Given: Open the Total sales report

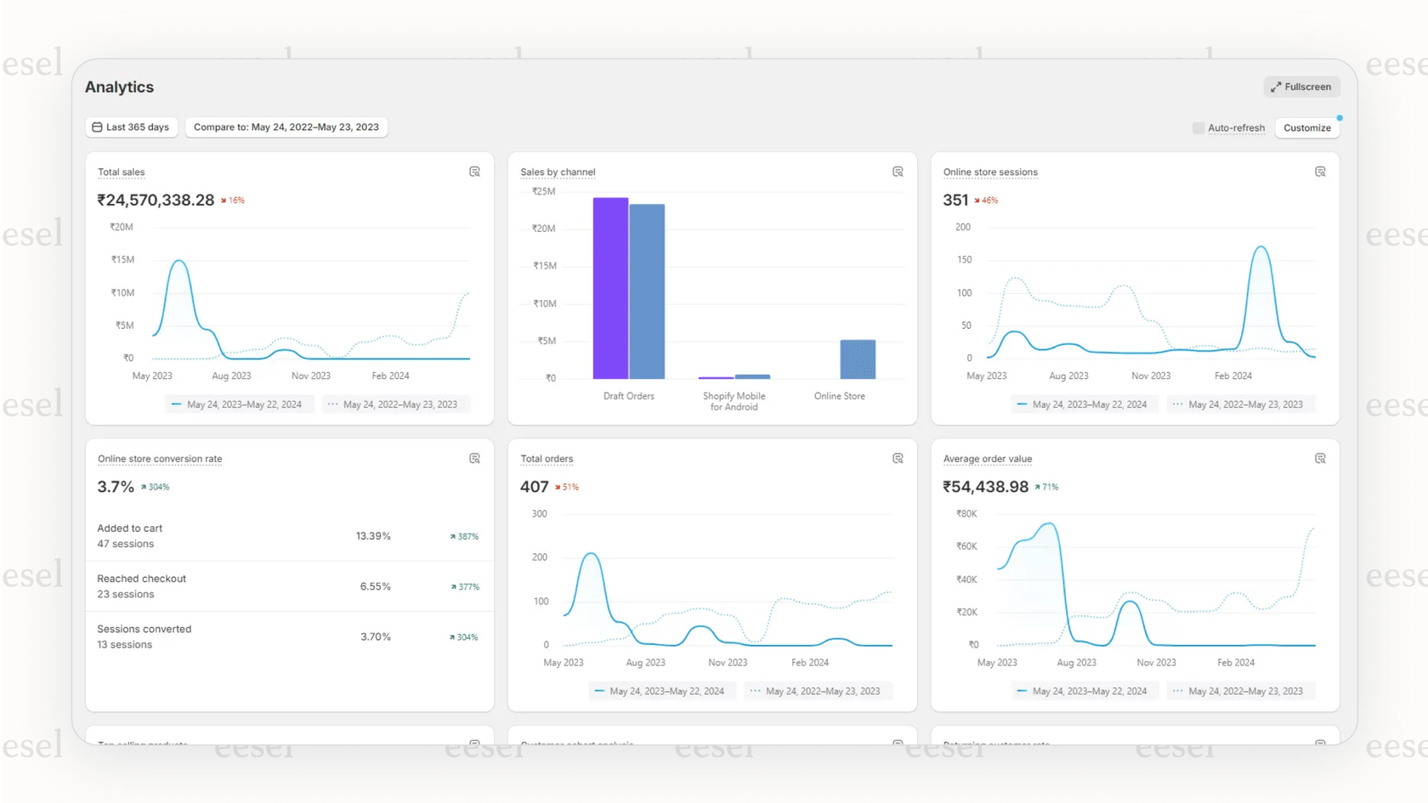Looking at the screenshot, I should pos(121,172).
